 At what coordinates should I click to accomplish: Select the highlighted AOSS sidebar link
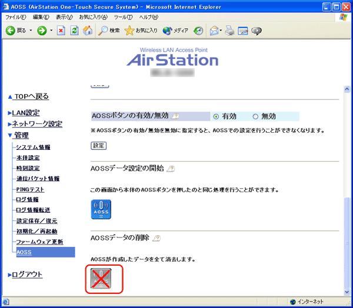tap(24, 252)
